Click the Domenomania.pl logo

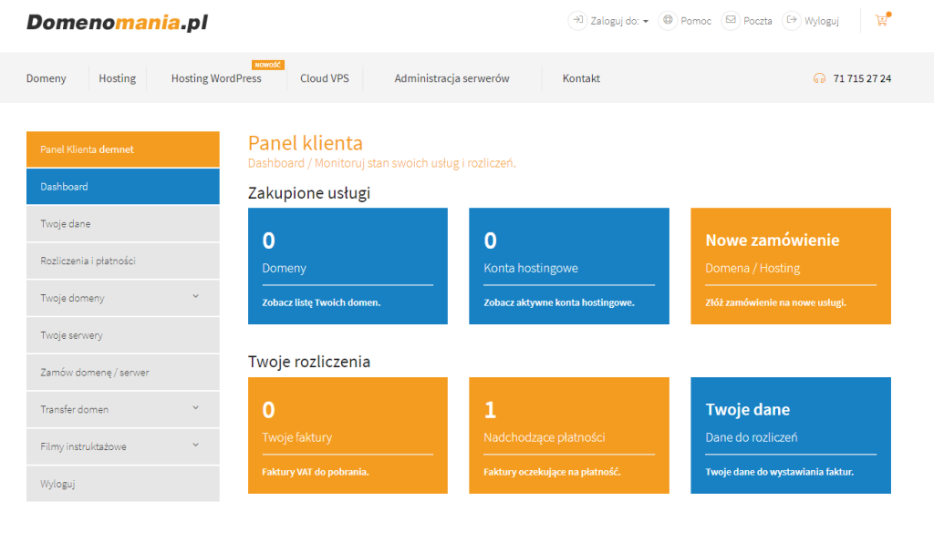pos(118,22)
